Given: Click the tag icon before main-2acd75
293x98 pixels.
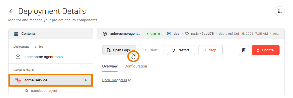Looking at the screenshot, I should point(187,34).
